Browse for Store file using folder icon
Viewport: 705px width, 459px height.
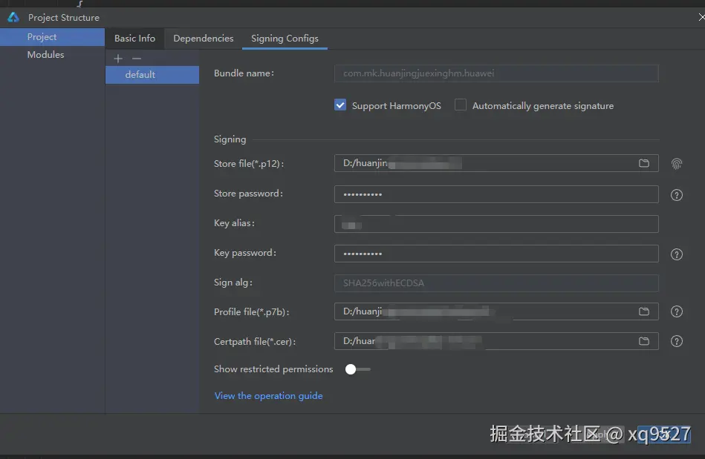coord(644,163)
